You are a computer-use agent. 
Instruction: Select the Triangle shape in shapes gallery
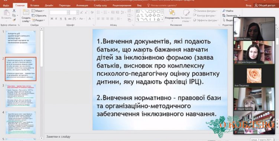(138, 16)
